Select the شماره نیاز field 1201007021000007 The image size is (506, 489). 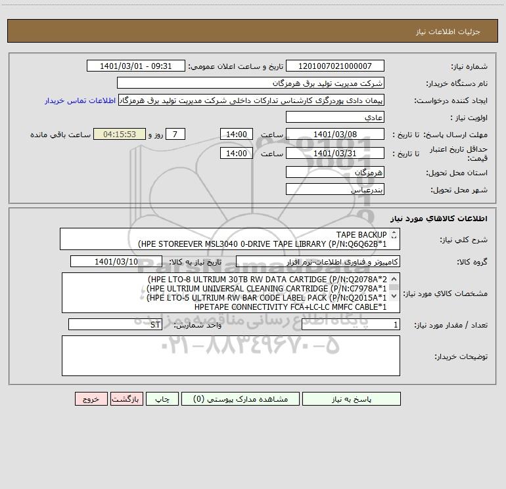(335, 66)
